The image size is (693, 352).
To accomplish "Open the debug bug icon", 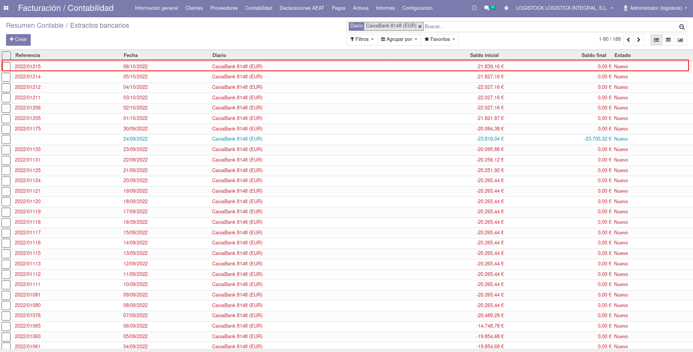I will coord(506,8).
